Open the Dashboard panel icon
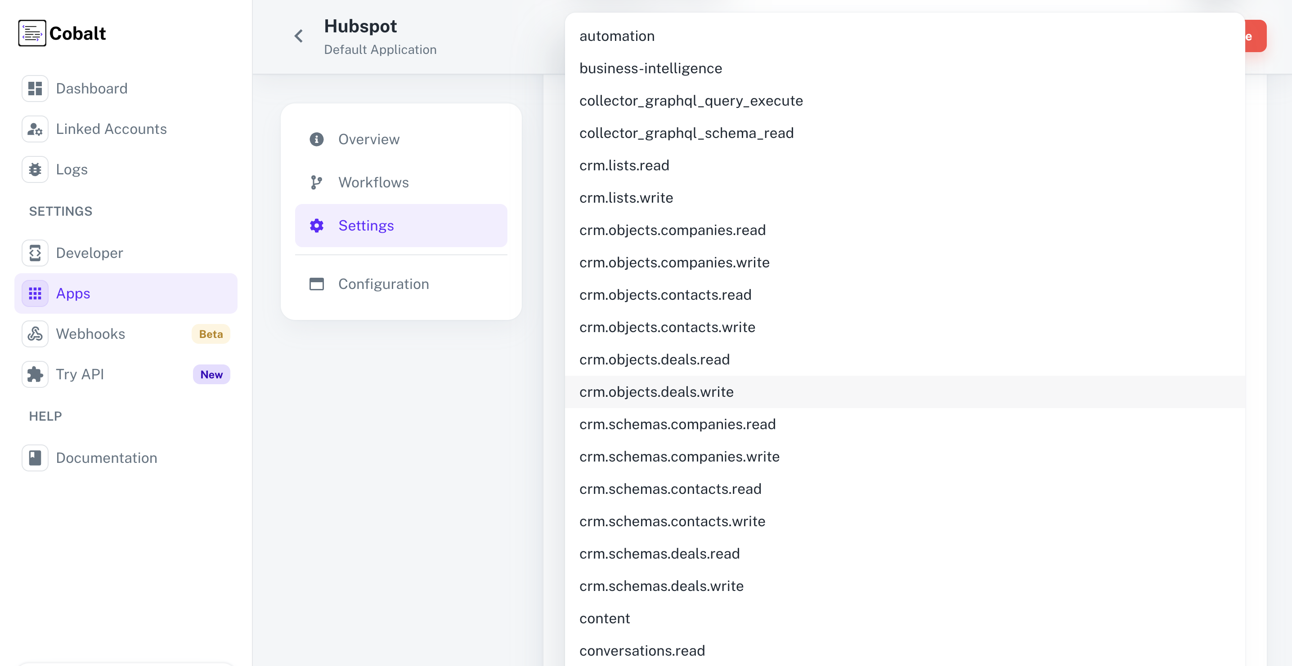 (35, 88)
